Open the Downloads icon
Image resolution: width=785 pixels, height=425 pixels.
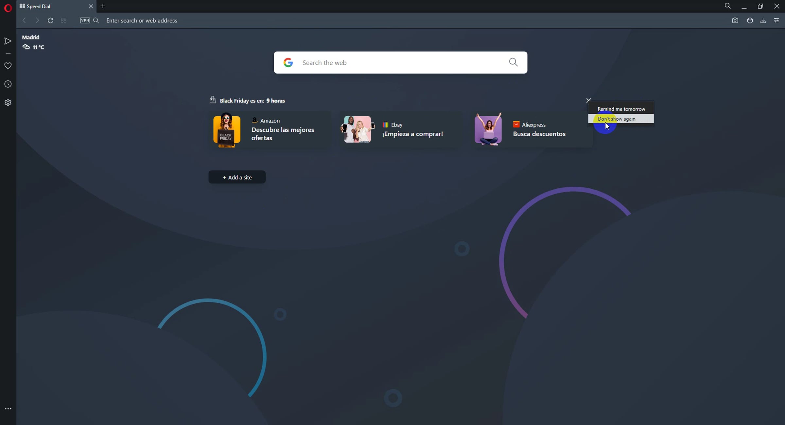coord(763,20)
